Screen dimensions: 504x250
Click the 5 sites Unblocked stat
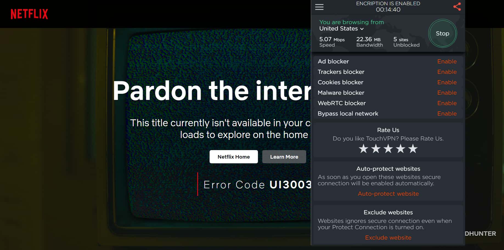click(x=406, y=42)
